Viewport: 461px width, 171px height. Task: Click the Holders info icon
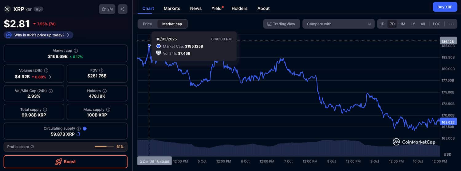104,91
